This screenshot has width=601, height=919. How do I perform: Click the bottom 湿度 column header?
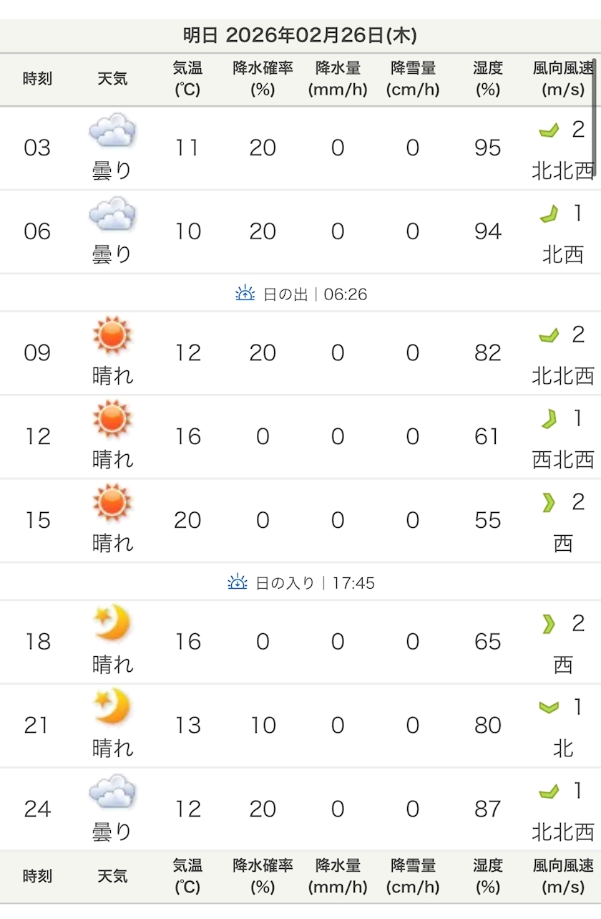coord(487,876)
